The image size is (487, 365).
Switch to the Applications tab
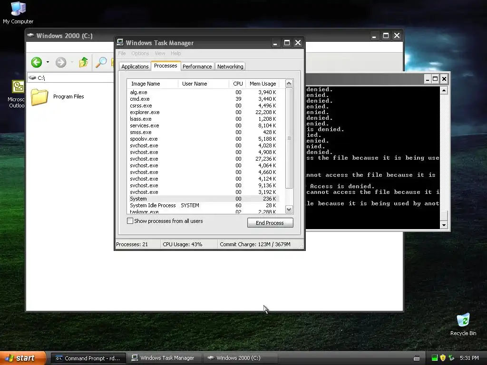tap(135, 67)
